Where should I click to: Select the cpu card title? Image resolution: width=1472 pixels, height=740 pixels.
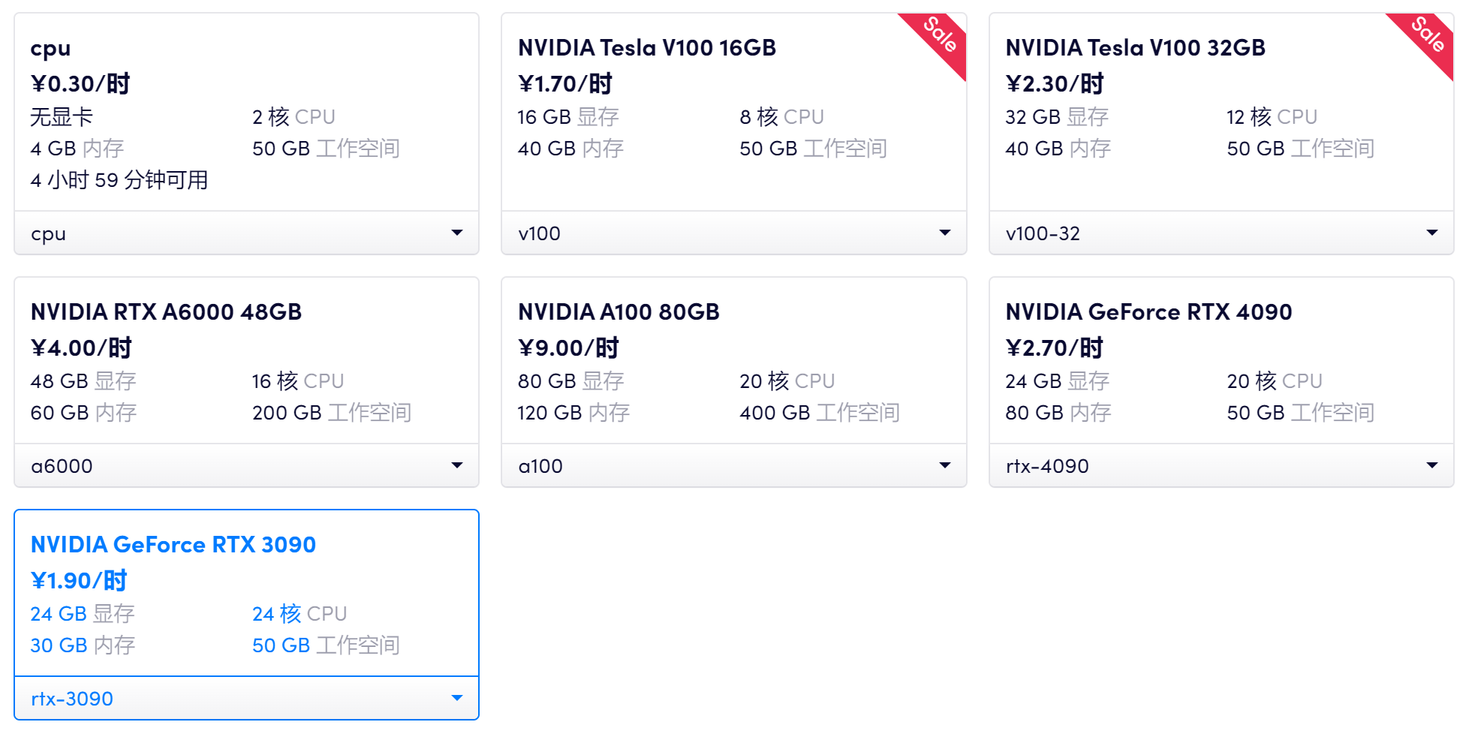50,48
